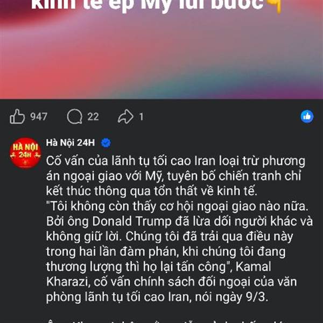The height and width of the screenshot is (323, 323).
Task: Tap the thumbs-up Like icon
Action: (17, 116)
